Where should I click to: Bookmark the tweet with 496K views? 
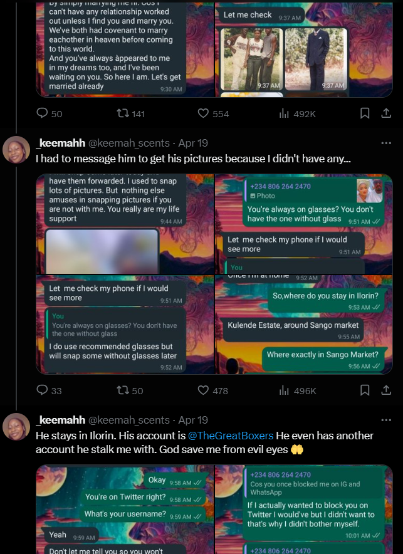tap(365, 390)
